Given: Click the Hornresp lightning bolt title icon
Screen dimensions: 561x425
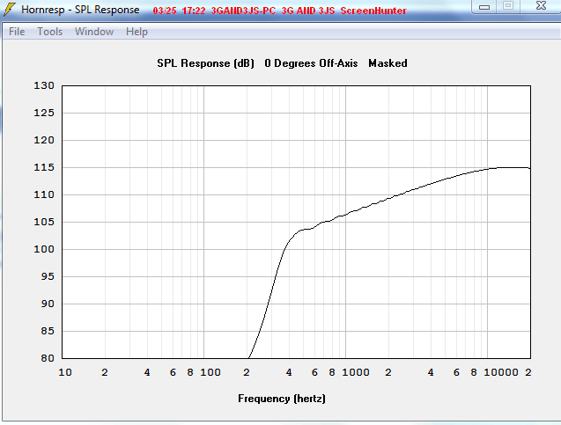Looking at the screenshot, I should [9, 10].
